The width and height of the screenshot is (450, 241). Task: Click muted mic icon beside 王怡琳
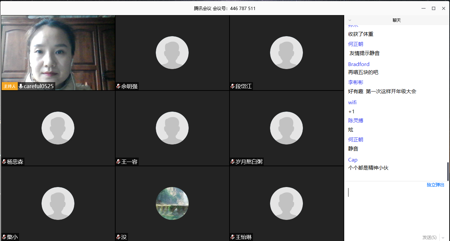(x=233, y=237)
